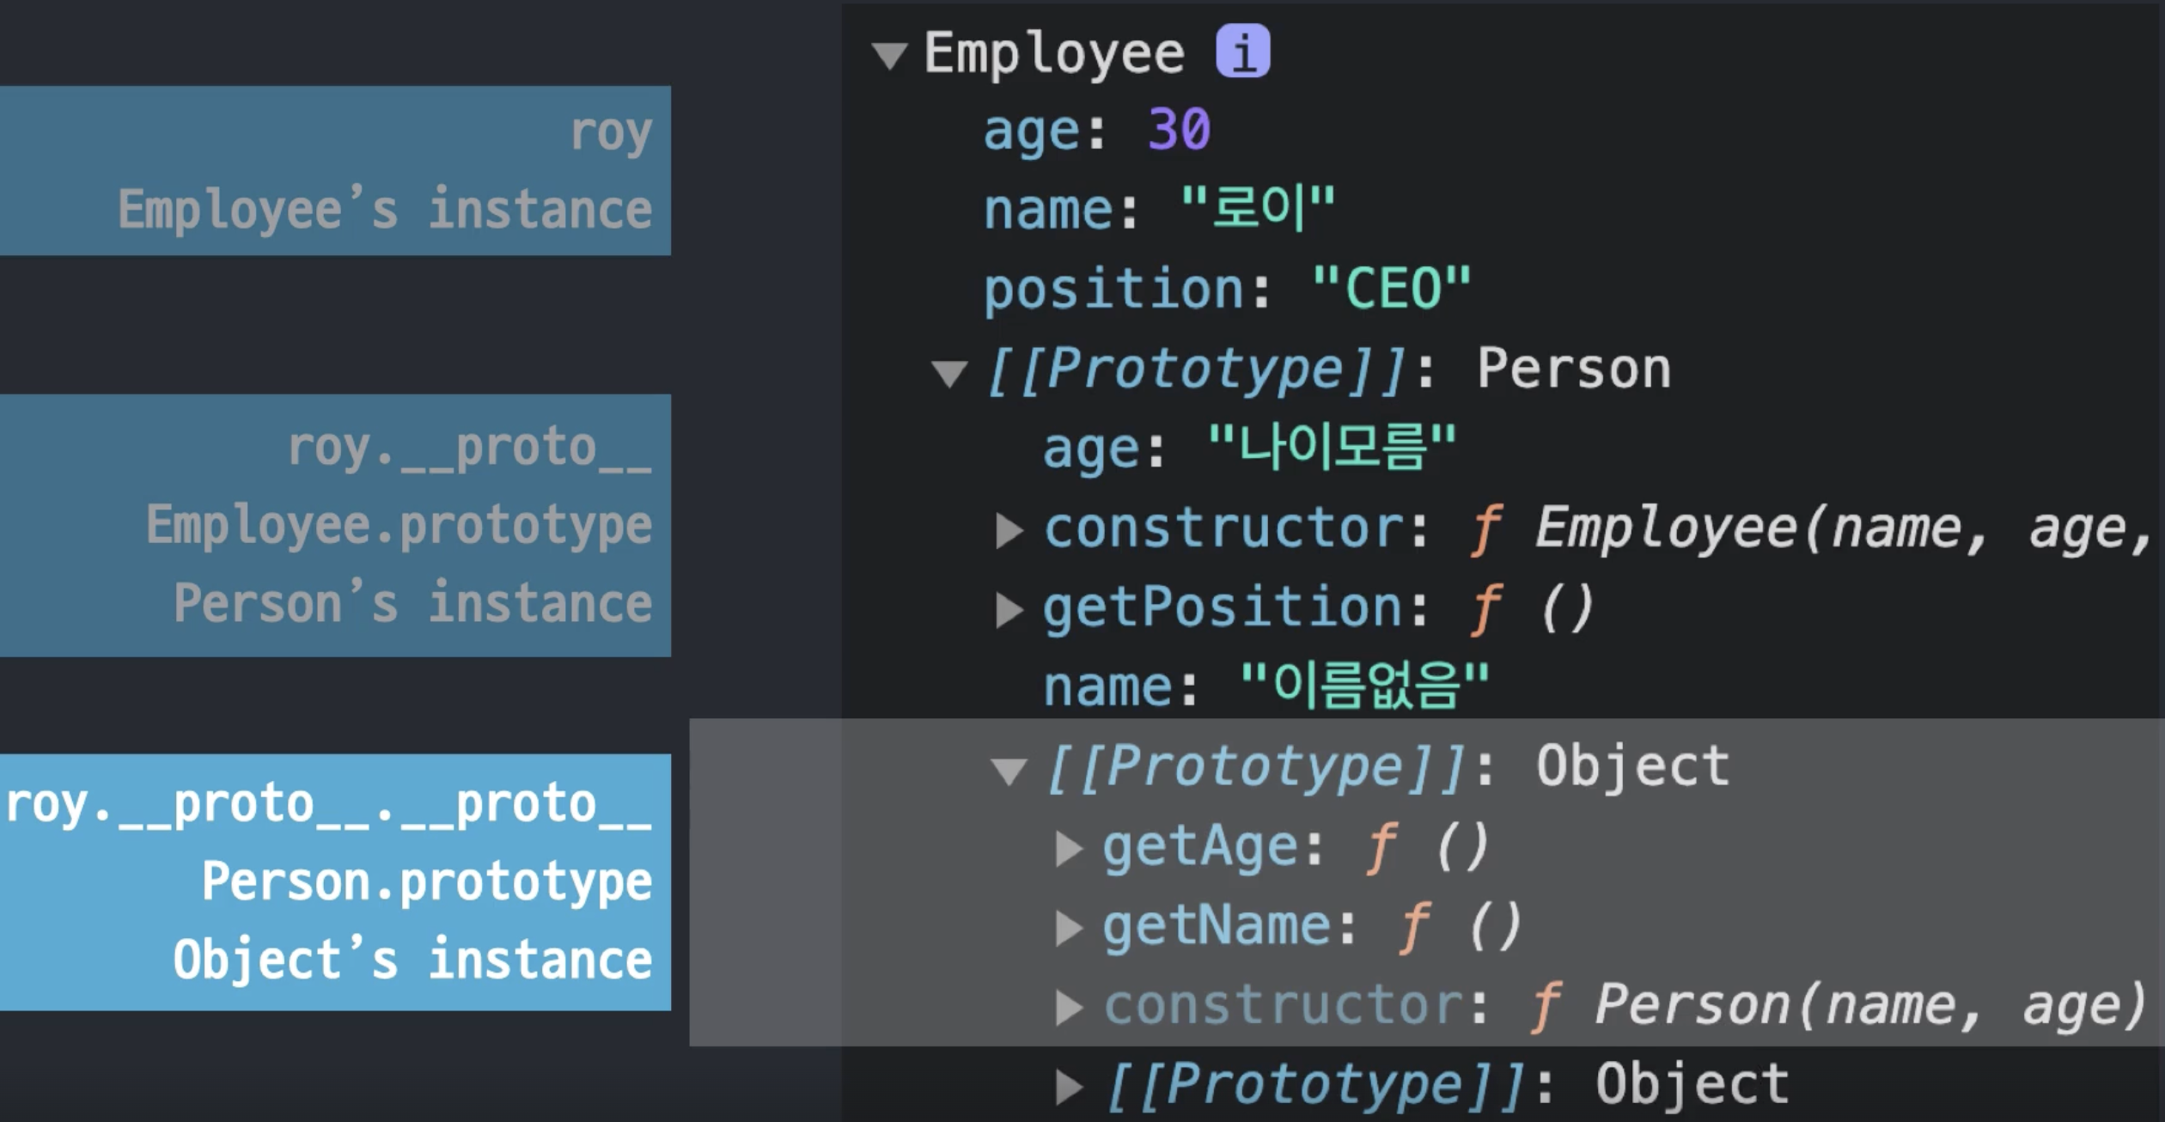Viewport: 2165px width, 1122px height.
Task: Collapse the Employee object tree
Action: (889, 56)
